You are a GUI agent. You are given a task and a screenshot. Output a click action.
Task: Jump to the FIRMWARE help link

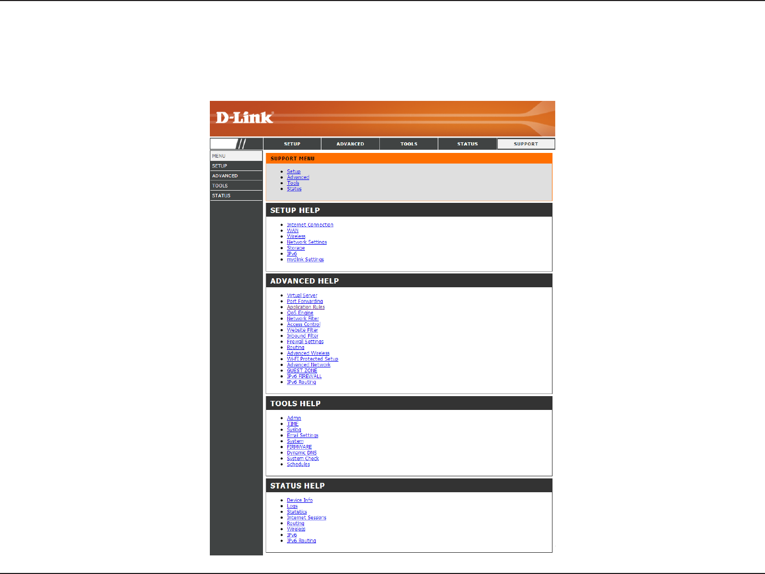[x=300, y=448]
